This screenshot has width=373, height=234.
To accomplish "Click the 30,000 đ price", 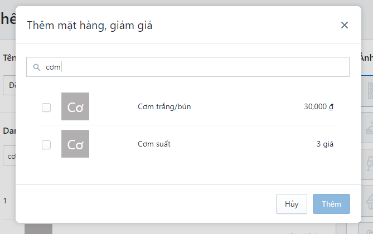I will click(318, 106).
